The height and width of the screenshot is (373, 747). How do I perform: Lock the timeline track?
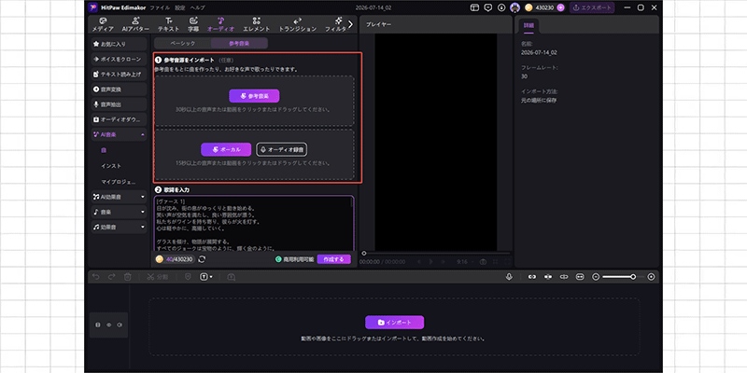(98, 325)
